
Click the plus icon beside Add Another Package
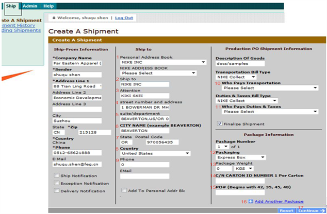(x=251, y=202)
